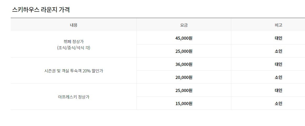The image size is (305, 126).
Task: Click 대인 next to 36,000원
Action: [x=278, y=64]
